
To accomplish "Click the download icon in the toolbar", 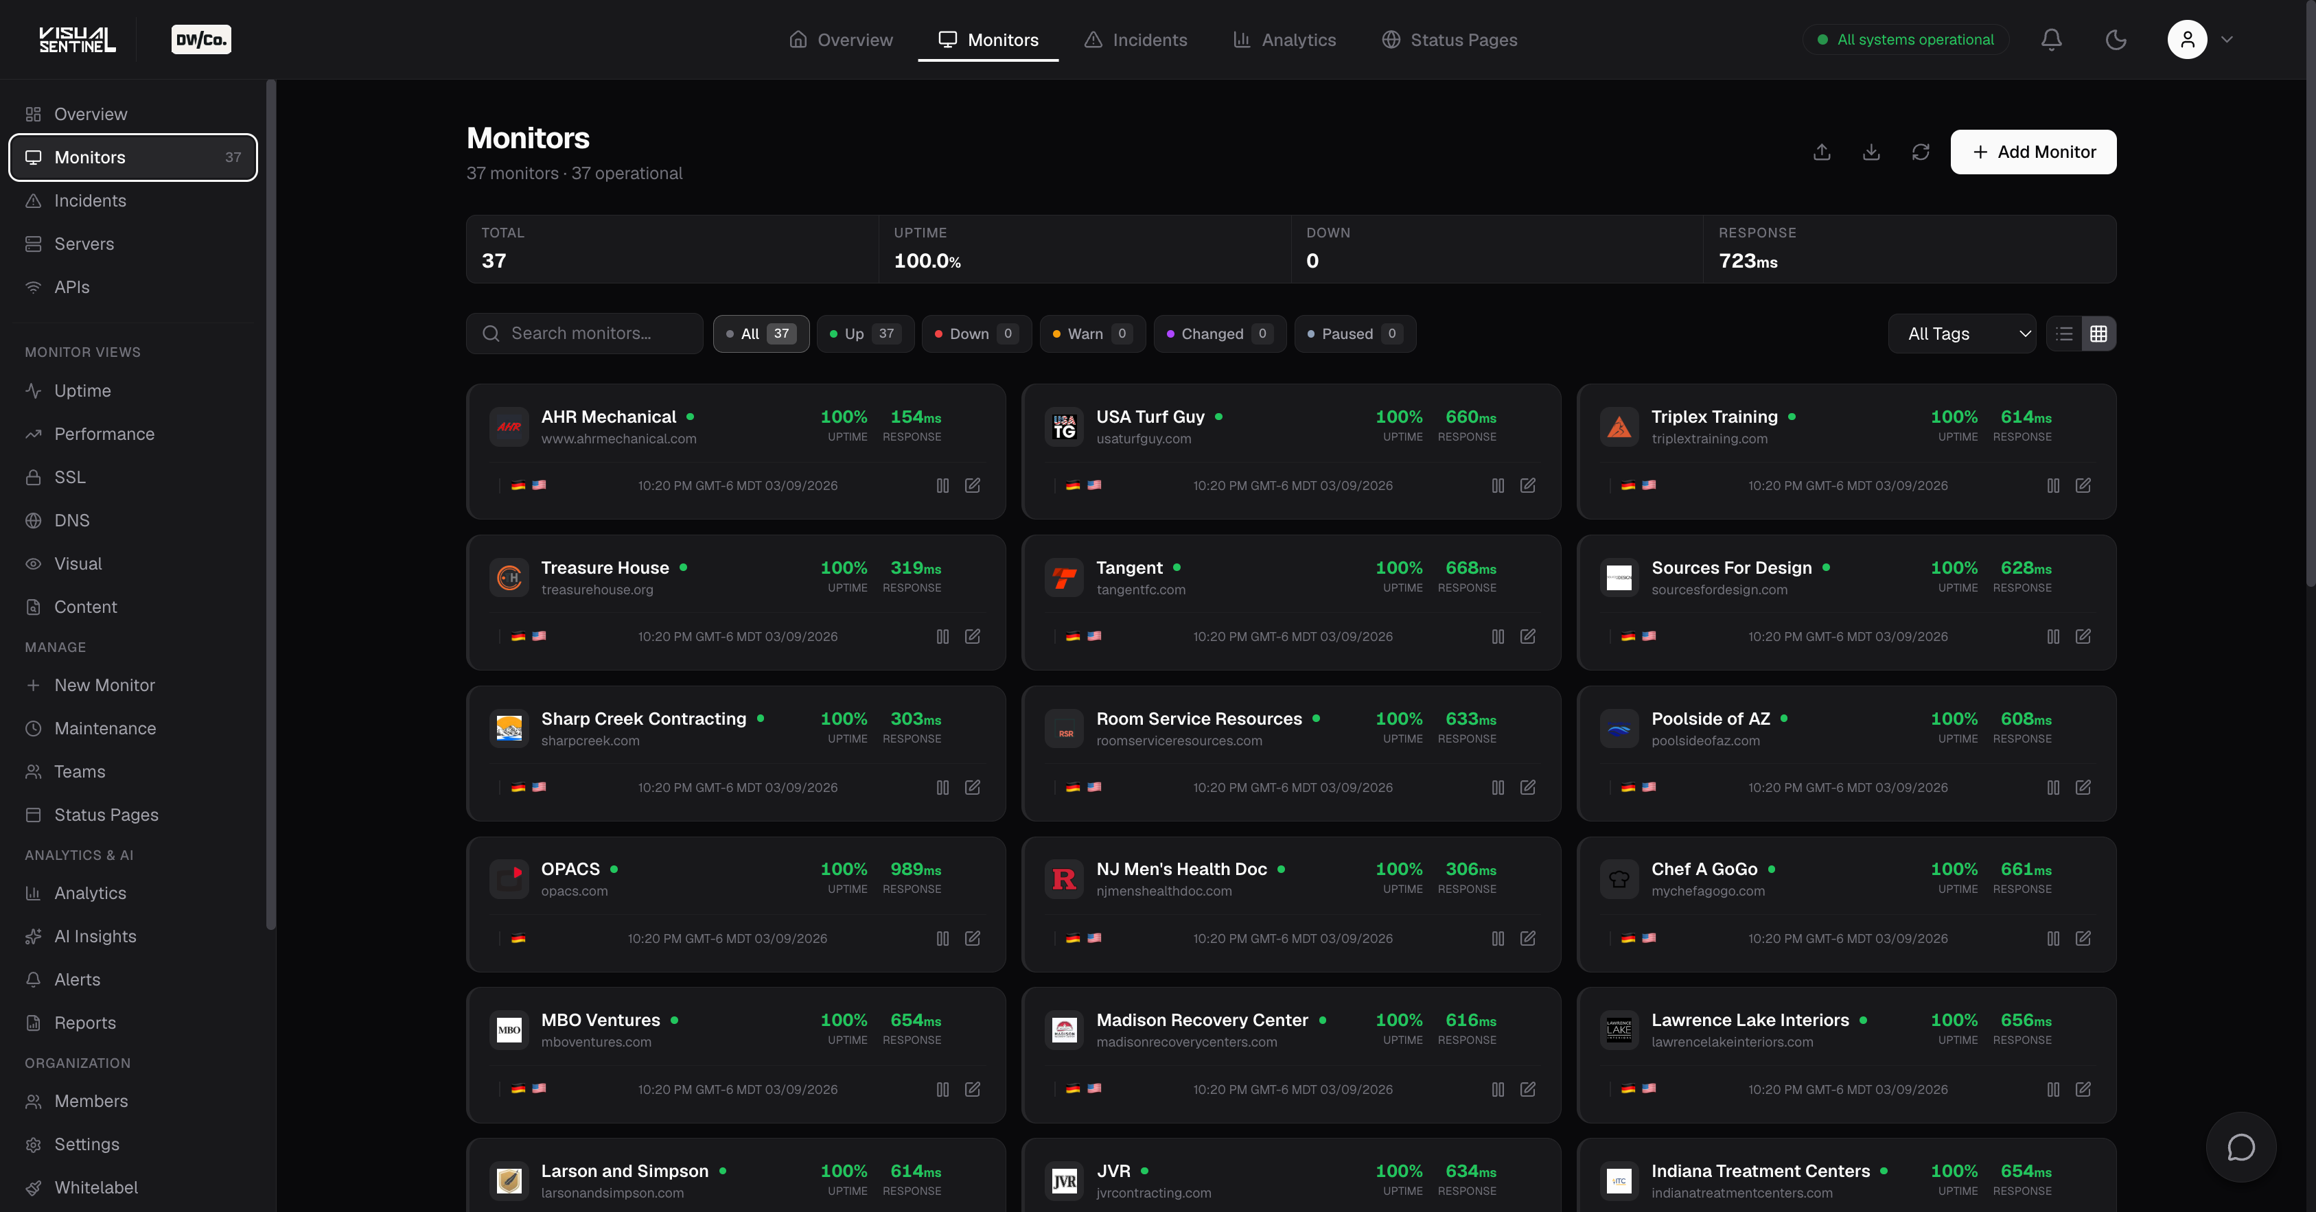I will tap(1871, 152).
